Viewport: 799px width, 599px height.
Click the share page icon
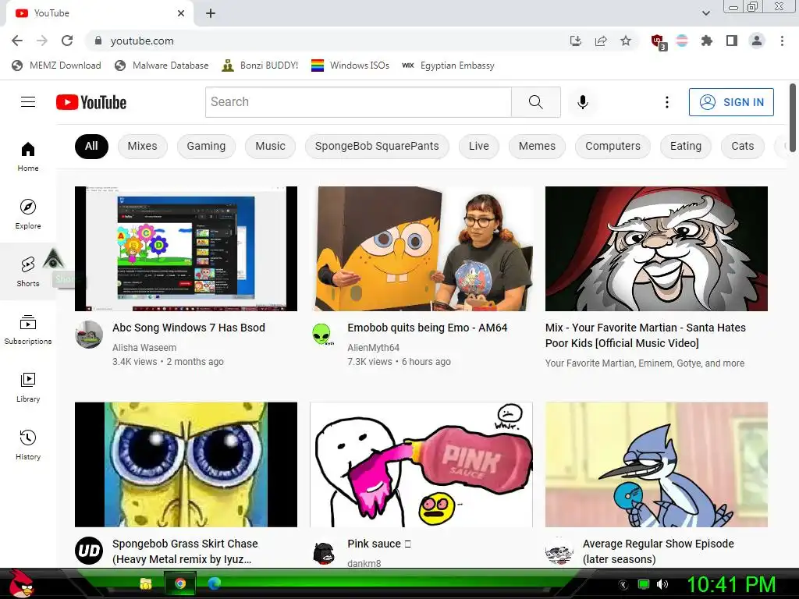(x=601, y=41)
